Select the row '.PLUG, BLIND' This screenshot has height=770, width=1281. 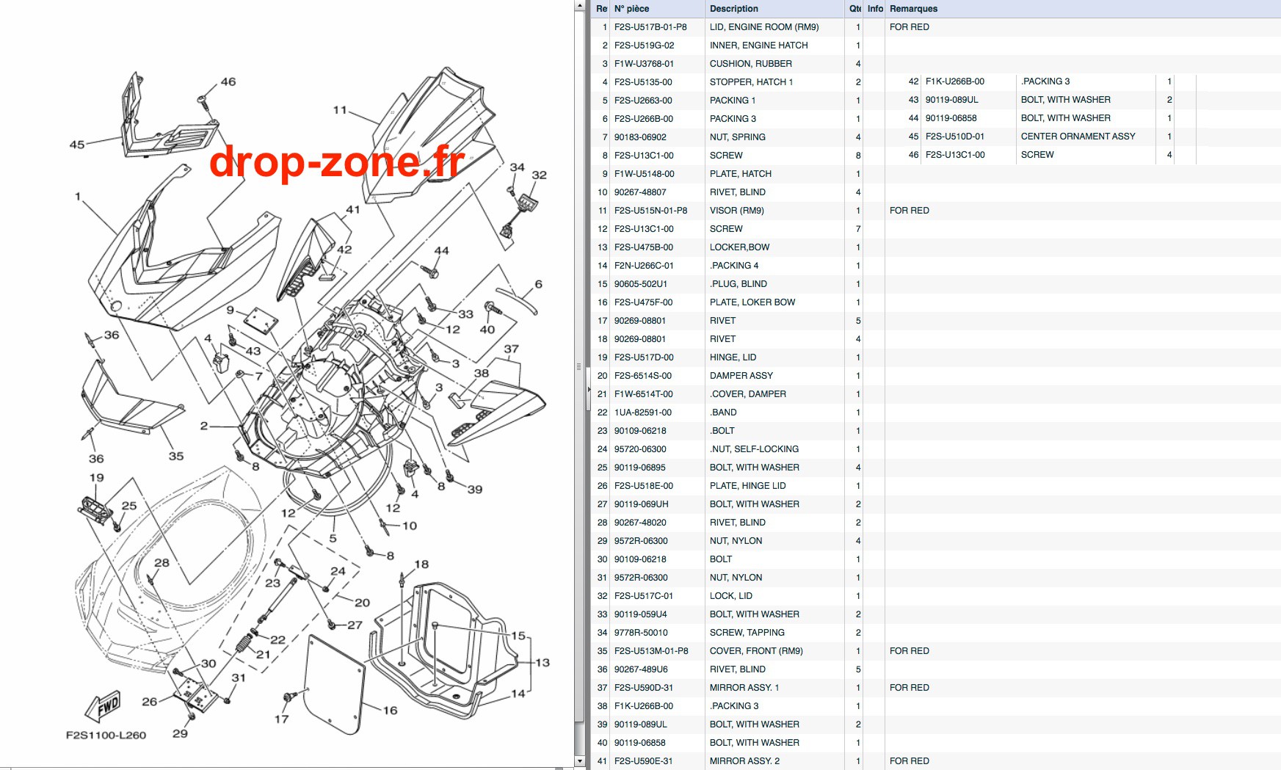click(x=936, y=284)
